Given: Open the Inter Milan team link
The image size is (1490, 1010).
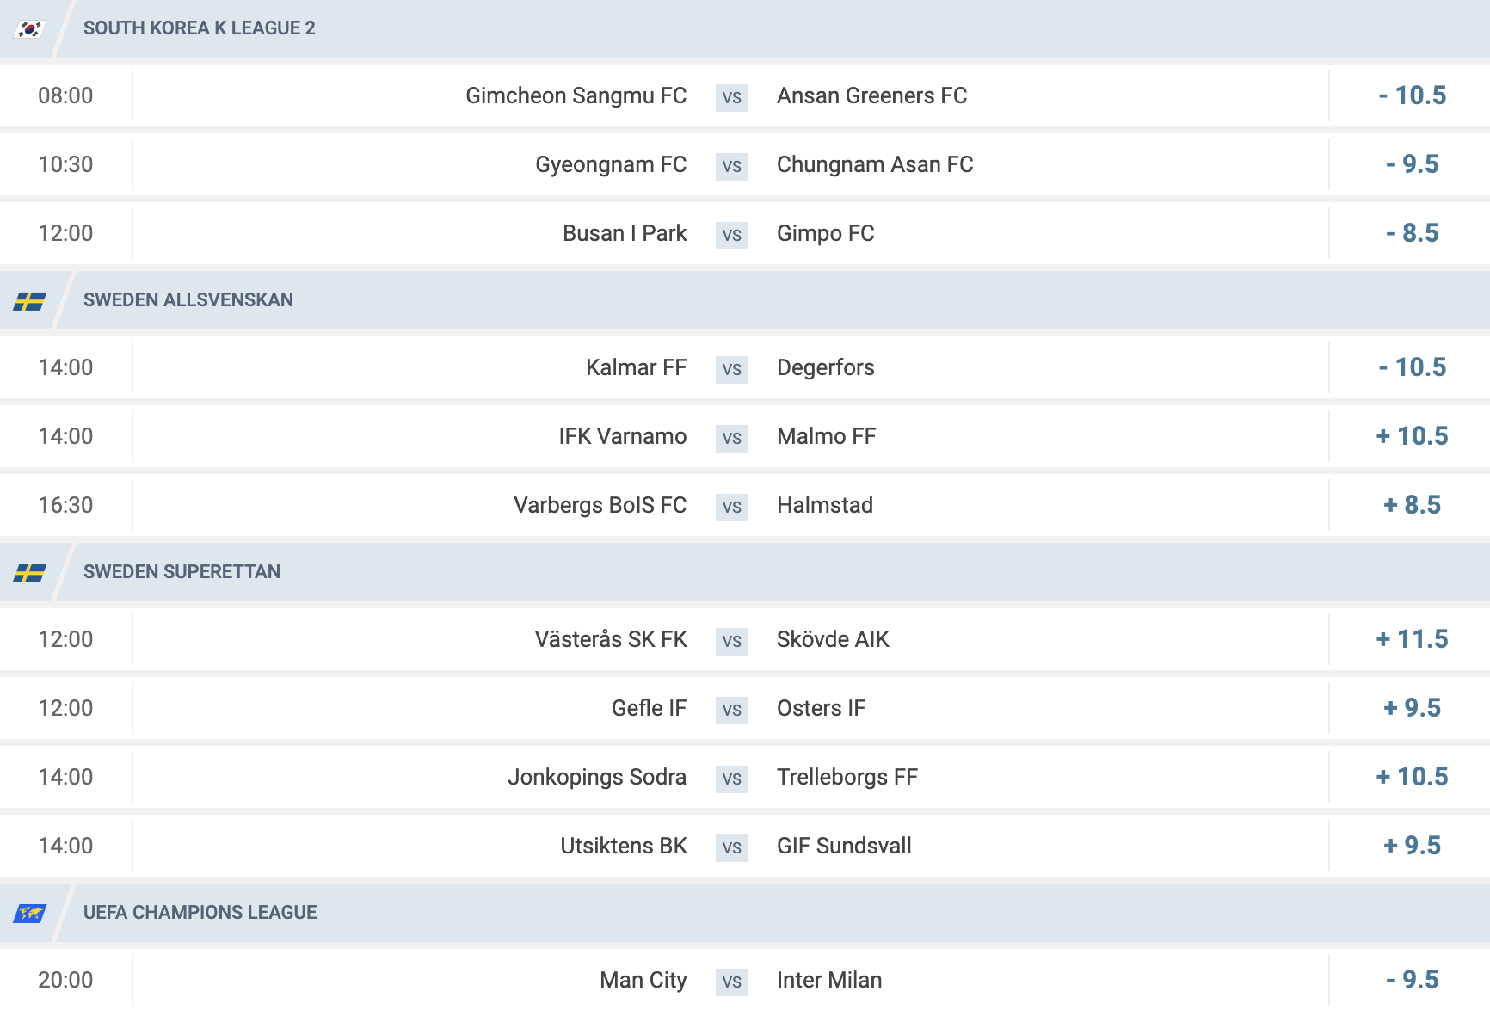Looking at the screenshot, I should 829,980.
